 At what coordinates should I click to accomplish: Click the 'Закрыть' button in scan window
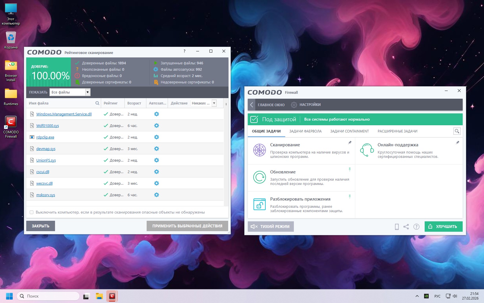click(x=41, y=226)
